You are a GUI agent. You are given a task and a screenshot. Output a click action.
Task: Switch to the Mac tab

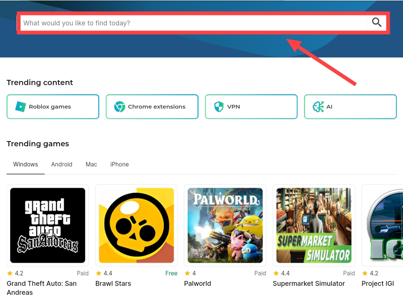pyautogui.click(x=91, y=165)
